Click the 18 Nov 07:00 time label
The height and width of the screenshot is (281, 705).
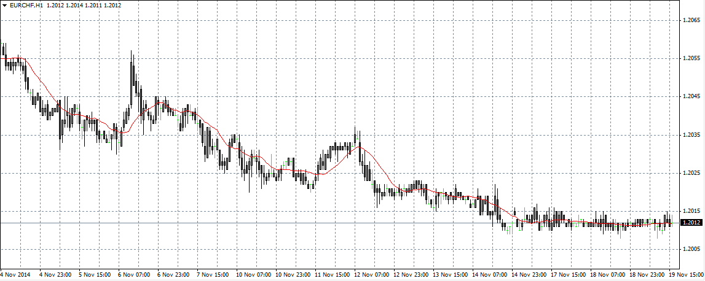pyautogui.click(x=607, y=274)
